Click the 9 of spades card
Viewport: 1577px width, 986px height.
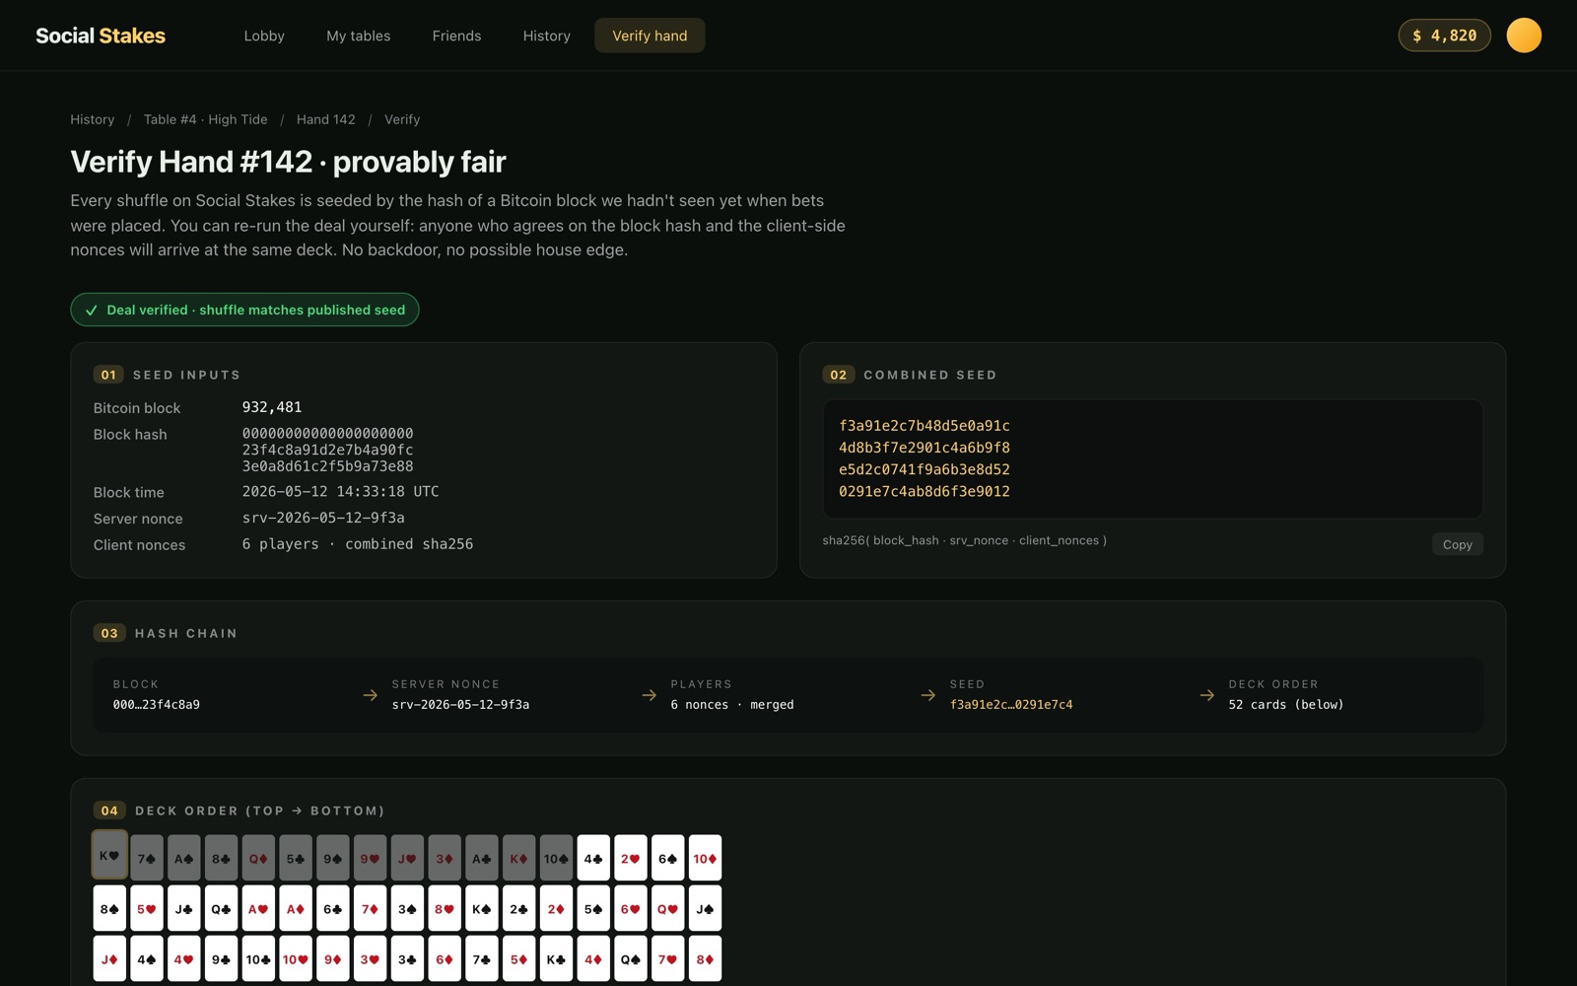(x=333, y=858)
